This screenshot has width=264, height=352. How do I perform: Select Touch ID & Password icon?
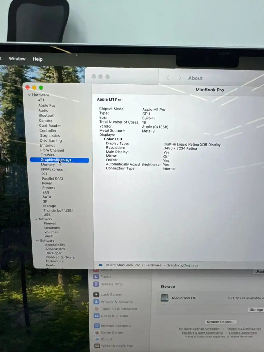97,309
